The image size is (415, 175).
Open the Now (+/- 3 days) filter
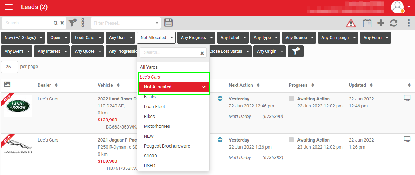coord(23,38)
